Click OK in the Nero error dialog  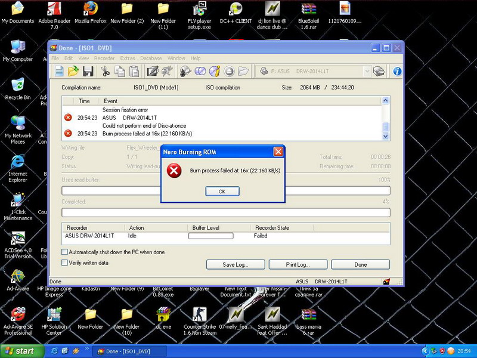click(x=222, y=192)
